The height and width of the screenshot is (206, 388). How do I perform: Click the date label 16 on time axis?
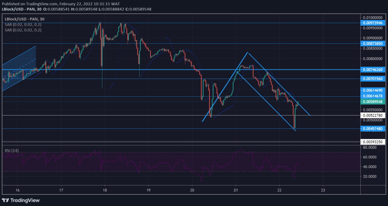(x=17, y=190)
